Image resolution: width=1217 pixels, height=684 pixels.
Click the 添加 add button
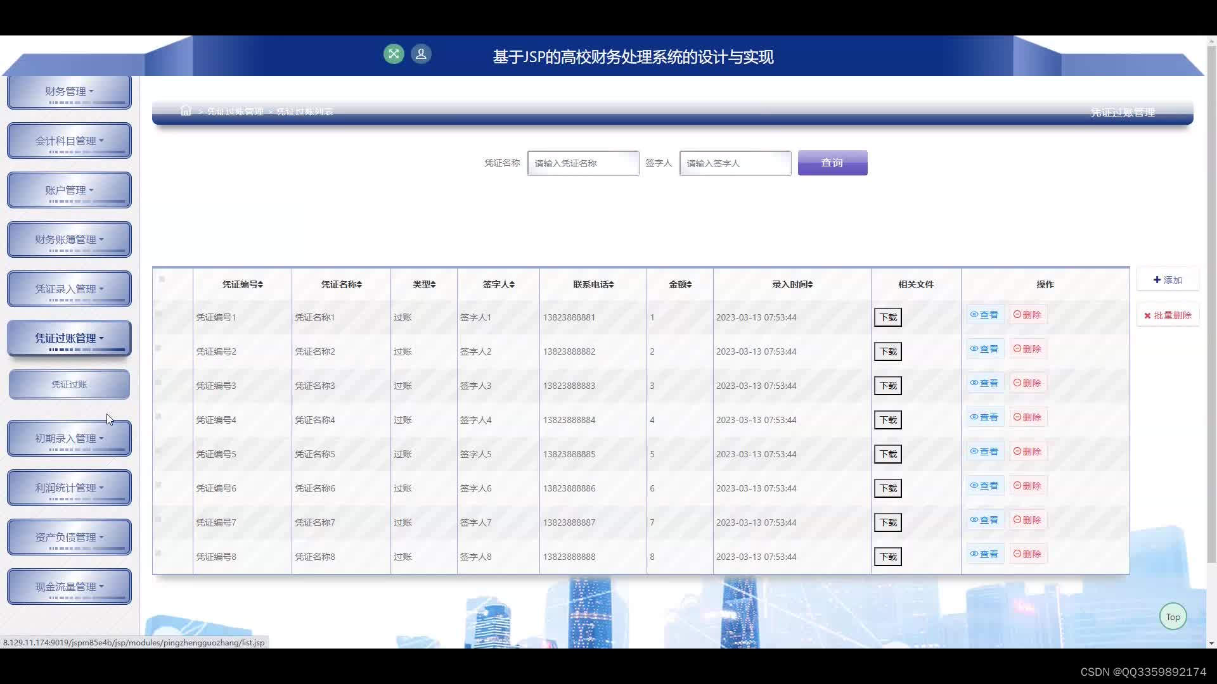click(x=1168, y=280)
